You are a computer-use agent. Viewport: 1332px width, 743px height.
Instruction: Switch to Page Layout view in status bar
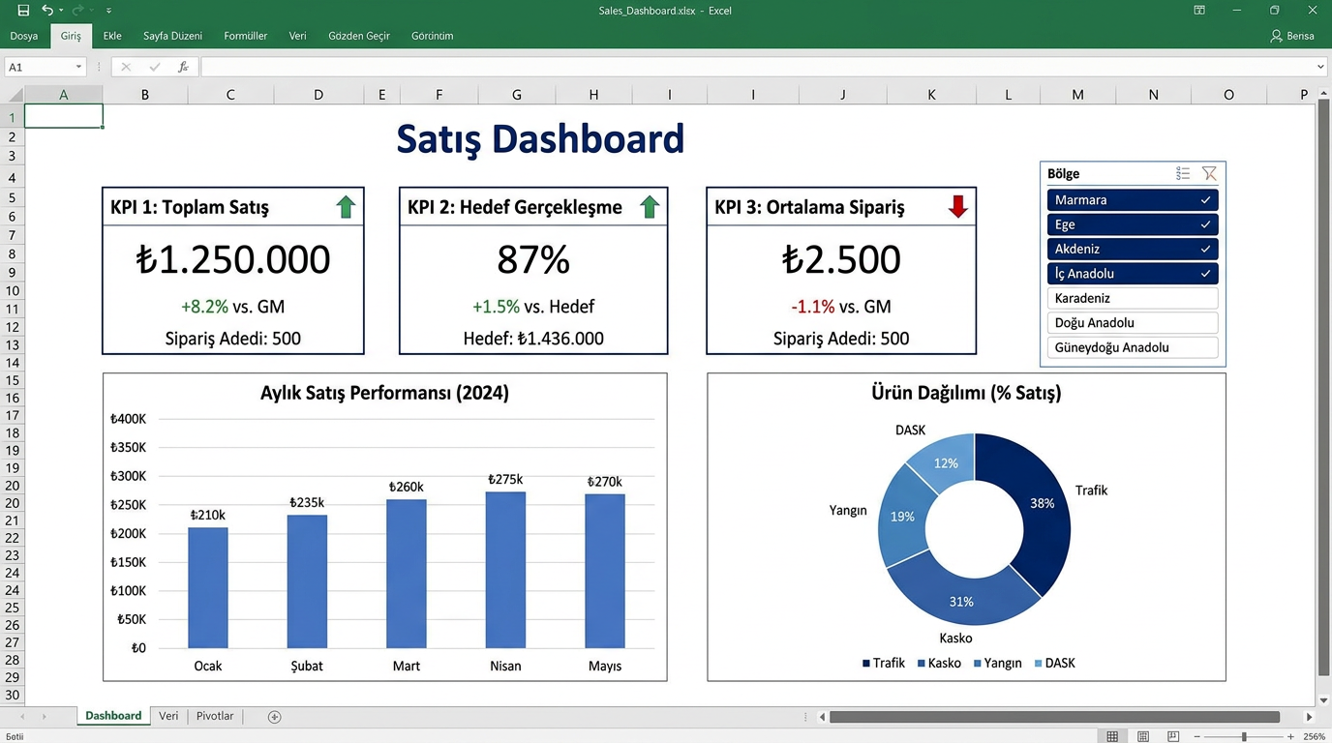click(x=1143, y=737)
